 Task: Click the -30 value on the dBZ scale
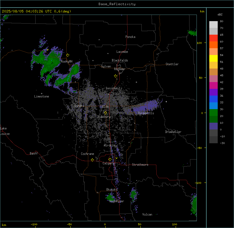(222, 143)
